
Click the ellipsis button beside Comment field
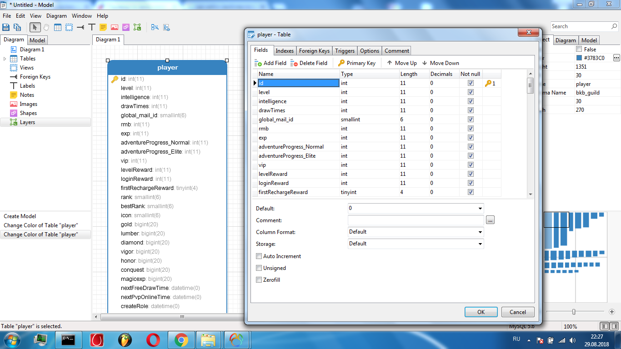(490, 220)
